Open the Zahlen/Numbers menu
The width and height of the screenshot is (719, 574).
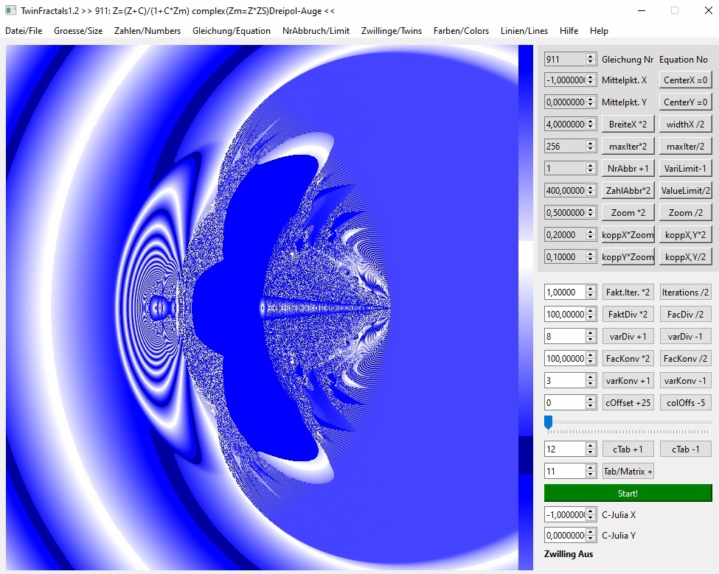147,31
